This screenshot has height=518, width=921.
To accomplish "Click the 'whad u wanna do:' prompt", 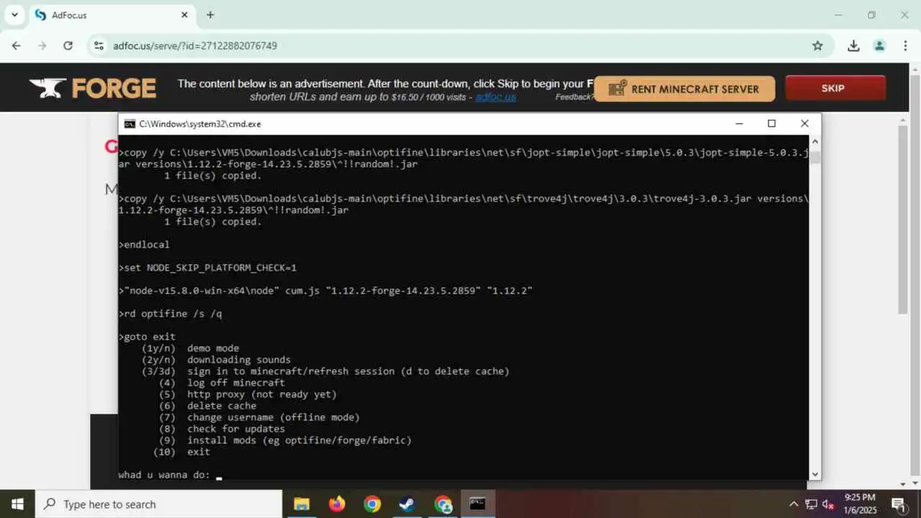I will pos(164,475).
